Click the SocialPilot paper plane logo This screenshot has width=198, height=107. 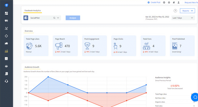point(6,5)
